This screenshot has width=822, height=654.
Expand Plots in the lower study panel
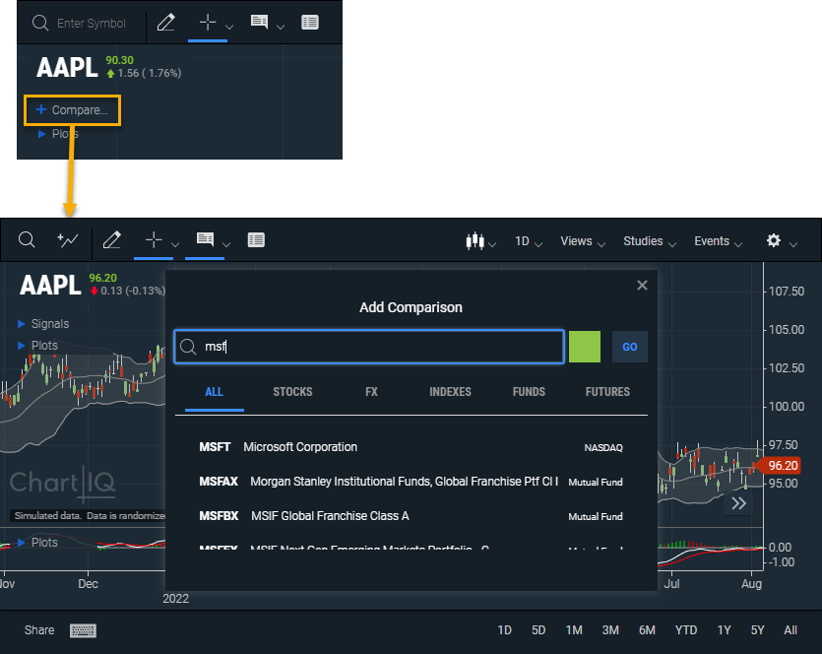[37, 543]
